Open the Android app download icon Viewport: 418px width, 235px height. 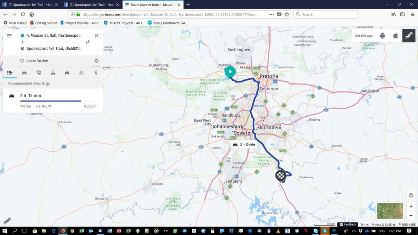382,36
